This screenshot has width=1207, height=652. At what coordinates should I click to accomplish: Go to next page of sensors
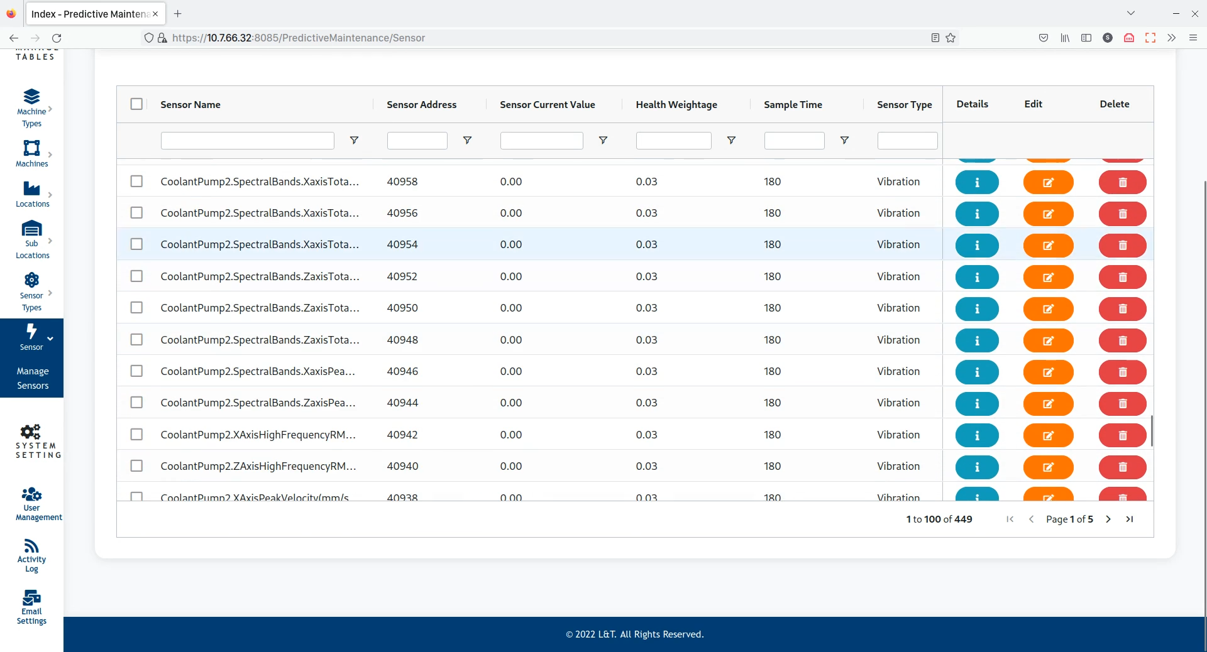pos(1108,519)
